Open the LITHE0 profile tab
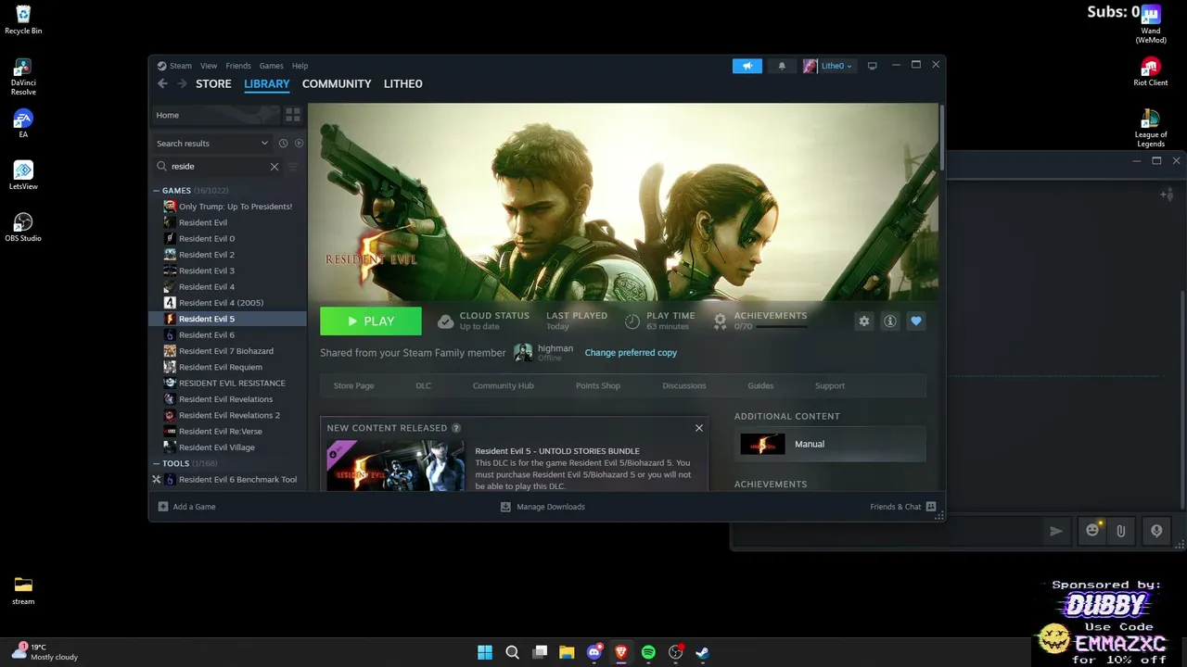The width and height of the screenshot is (1187, 667). (403, 83)
